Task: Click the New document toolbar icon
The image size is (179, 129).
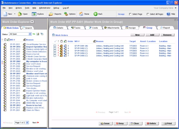Action: (x=5, y=14)
